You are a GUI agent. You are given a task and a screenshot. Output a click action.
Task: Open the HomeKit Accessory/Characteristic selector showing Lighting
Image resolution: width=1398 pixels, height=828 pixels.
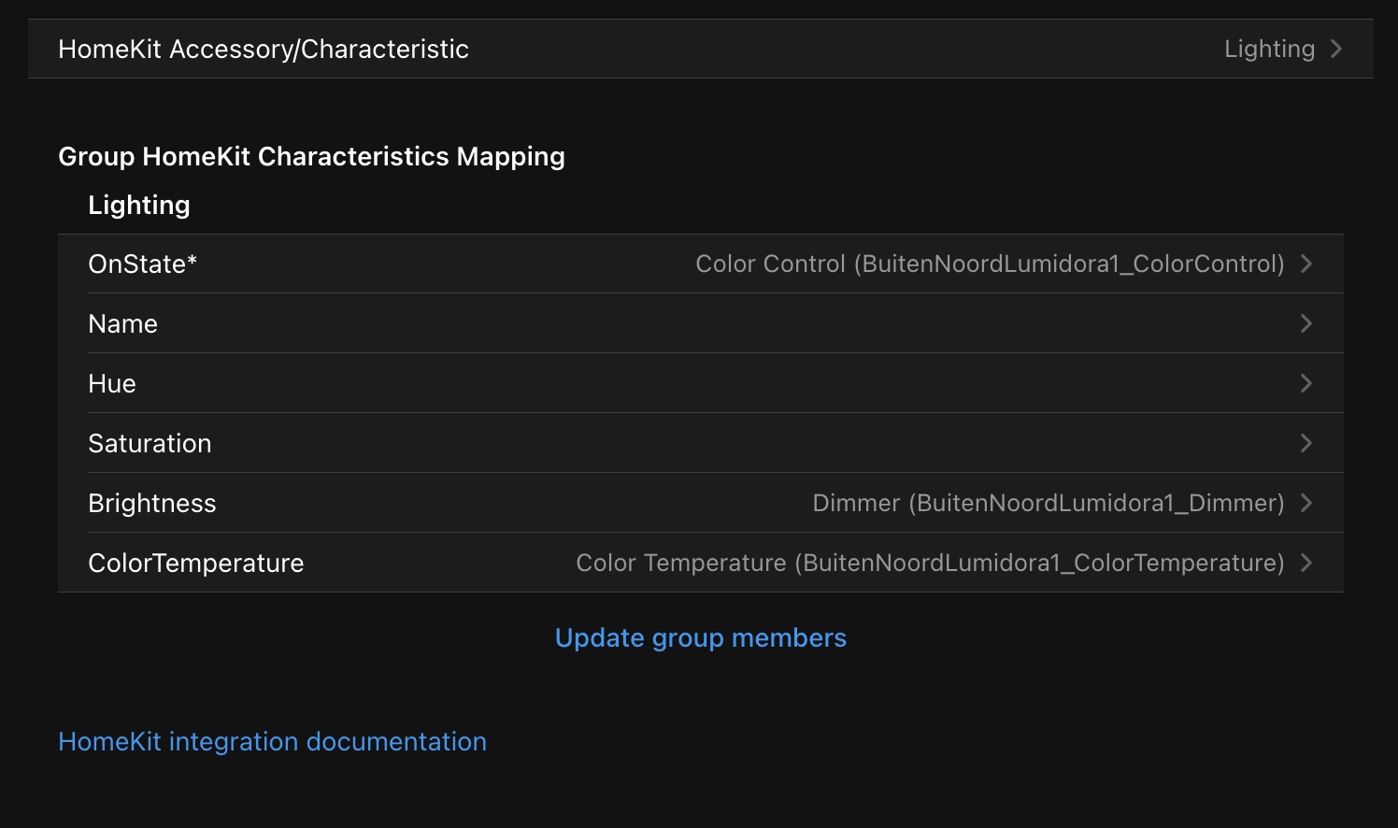699,49
